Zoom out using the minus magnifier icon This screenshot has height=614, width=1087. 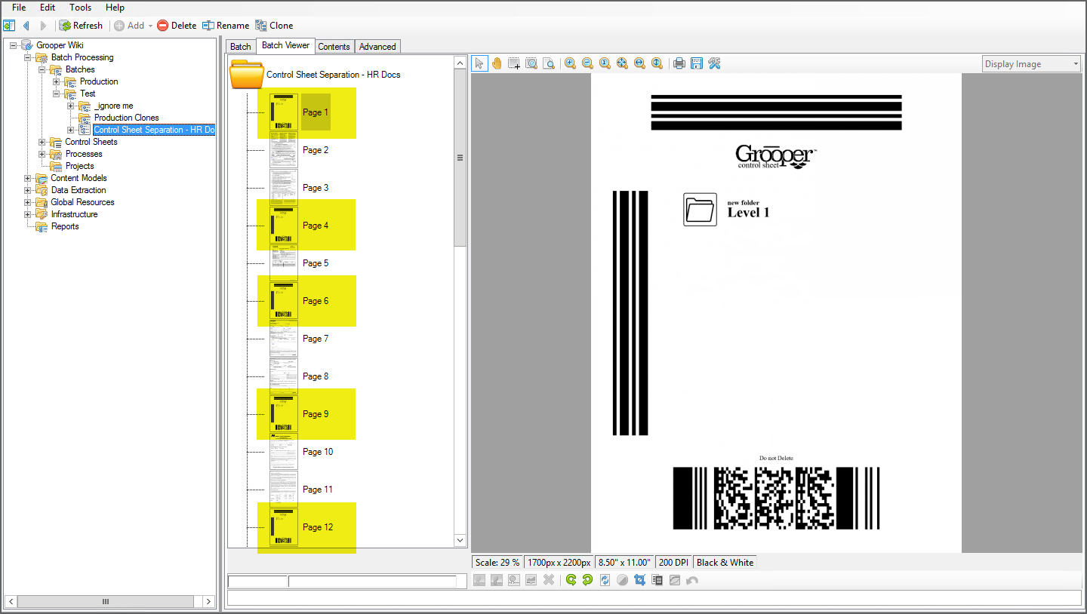pos(587,63)
